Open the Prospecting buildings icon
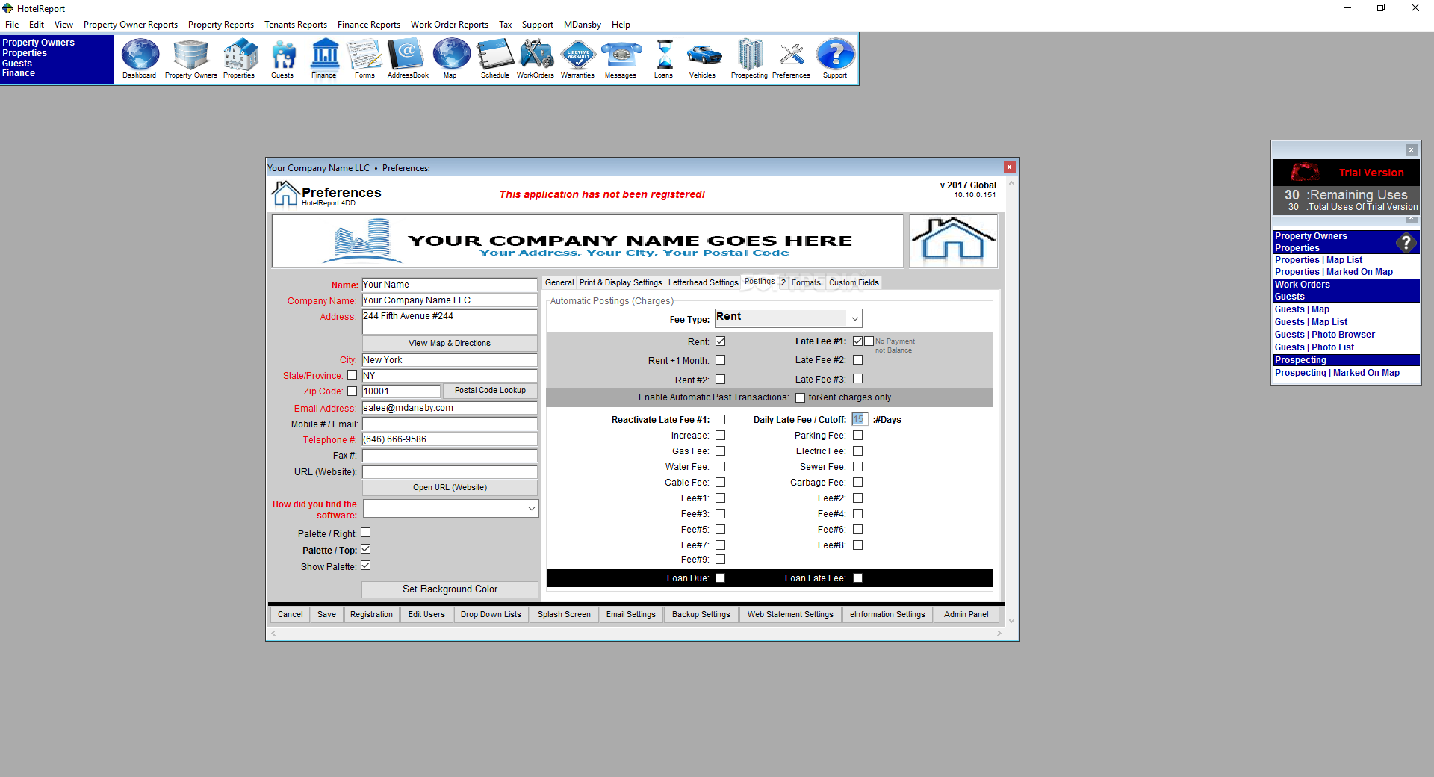1434x777 pixels. (749, 58)
